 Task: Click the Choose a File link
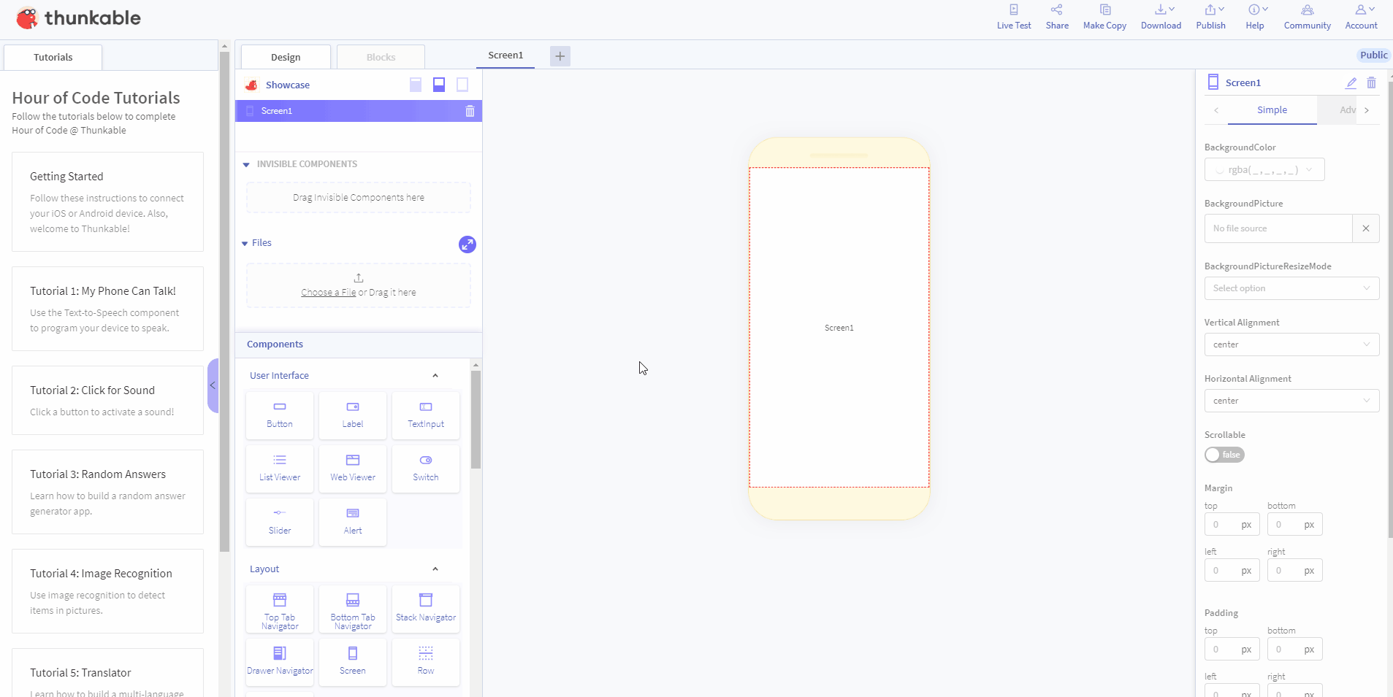[328, 293]
